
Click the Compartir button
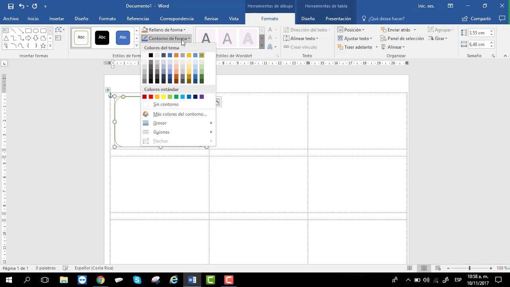(477, 19)
